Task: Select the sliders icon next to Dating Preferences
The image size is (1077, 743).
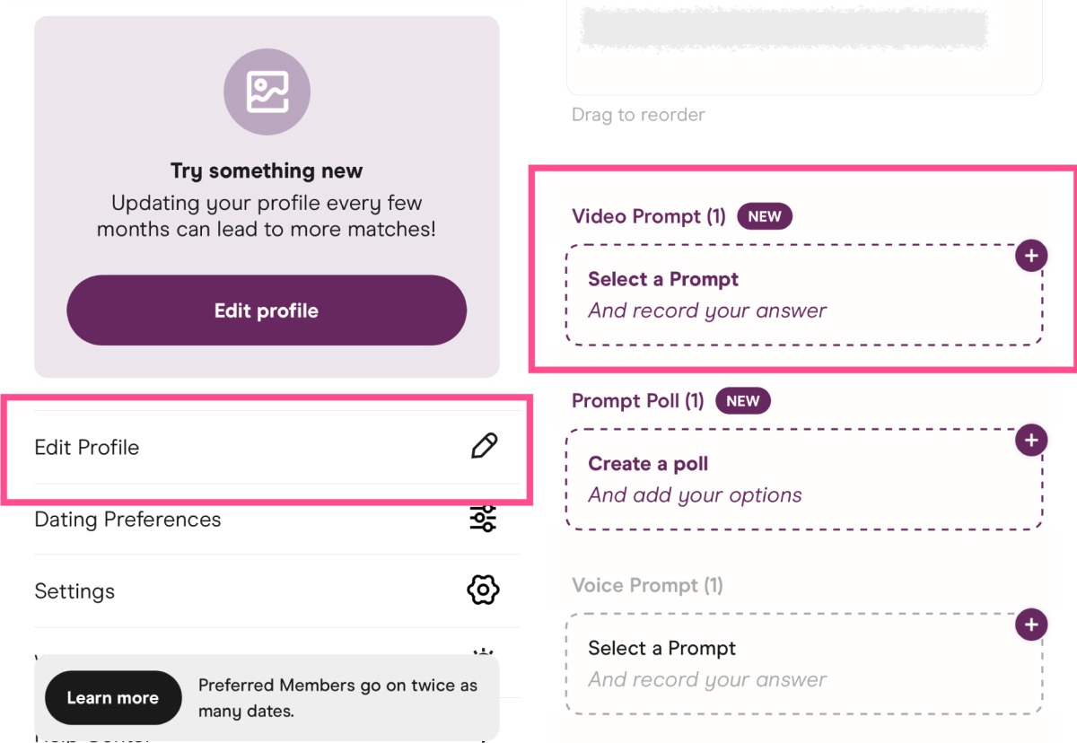Action: (x=483, y=519)
